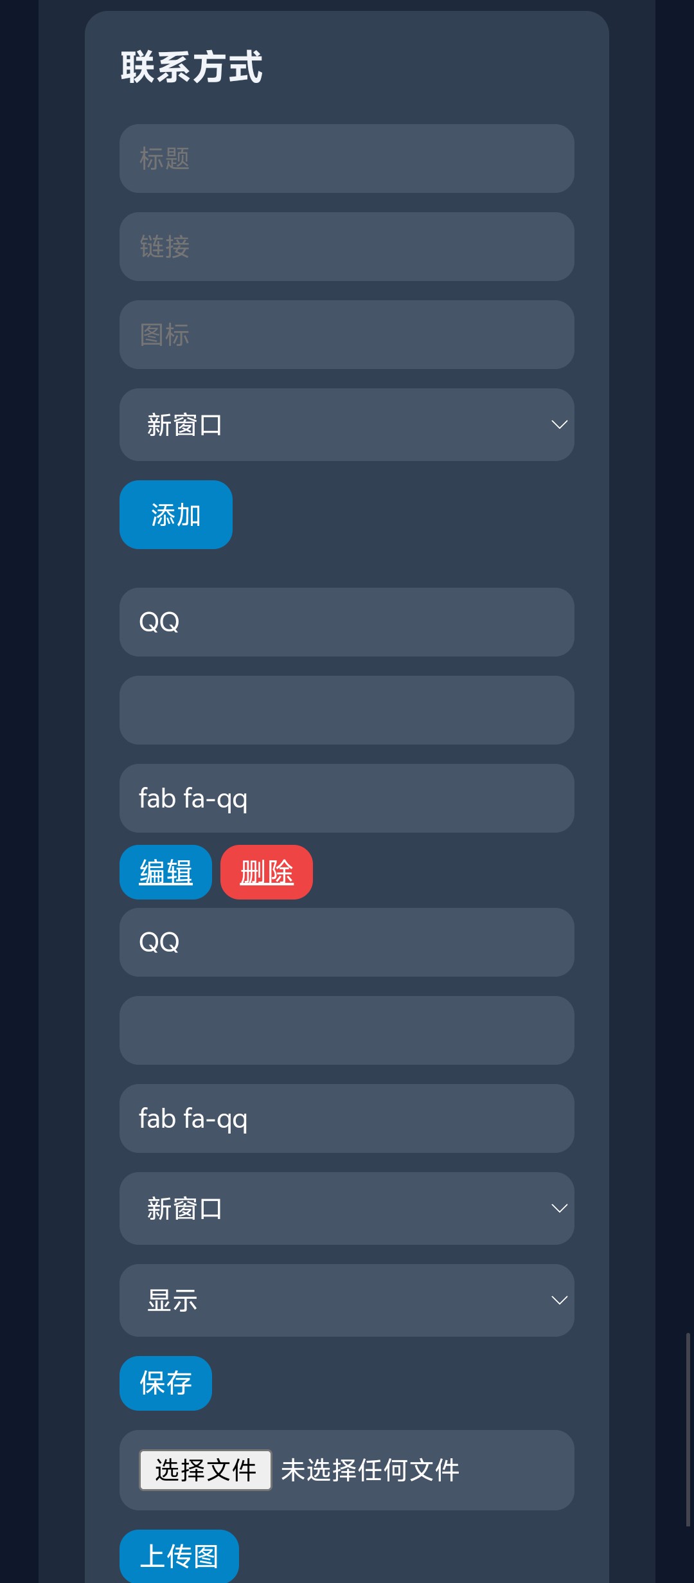Click the 标题 title input field
This screenshot has height=1583, width=694.
[x=346, y=159]
